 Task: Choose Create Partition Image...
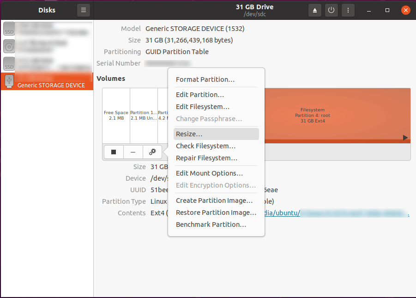[x=214, y=201]
